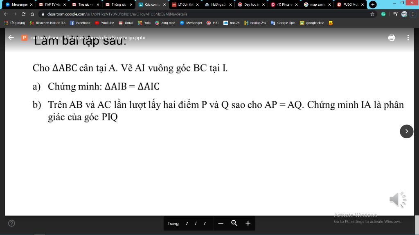Open the Facebook bookmark
Screen dimensions: 419x235
tap(80, 23)
